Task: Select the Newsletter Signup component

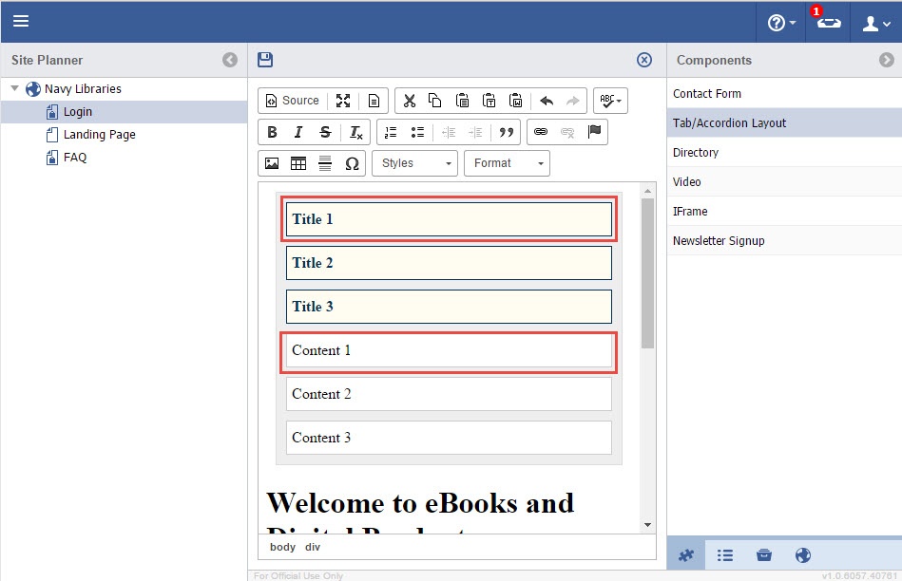Action: (719, 241)
